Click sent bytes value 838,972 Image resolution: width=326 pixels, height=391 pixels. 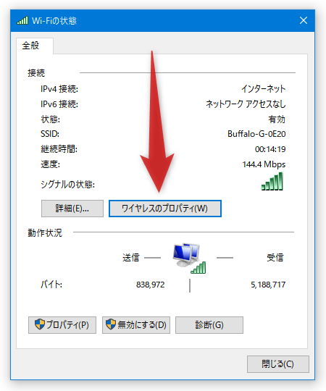click(x=151, y=285)
